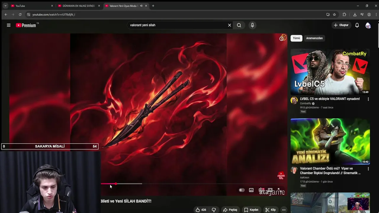Install app icon in address bar
The width and height of the screenshot is (379, 213).
(x=328, y=14)
